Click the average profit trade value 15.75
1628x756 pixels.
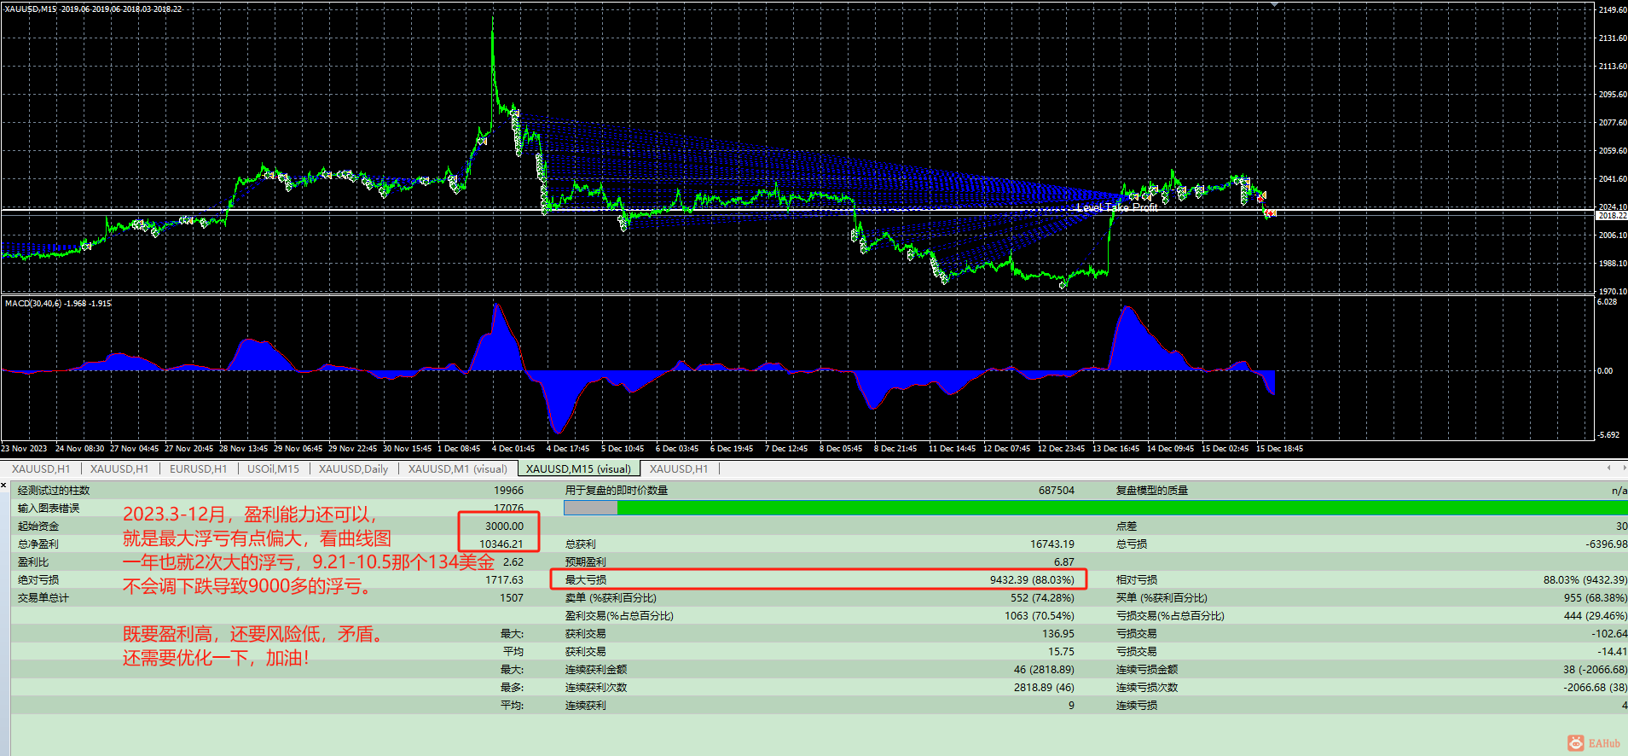(1062, 652)
